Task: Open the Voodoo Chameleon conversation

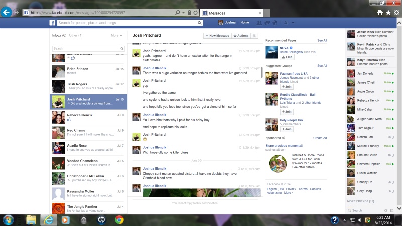Action: tap(88, 163)
